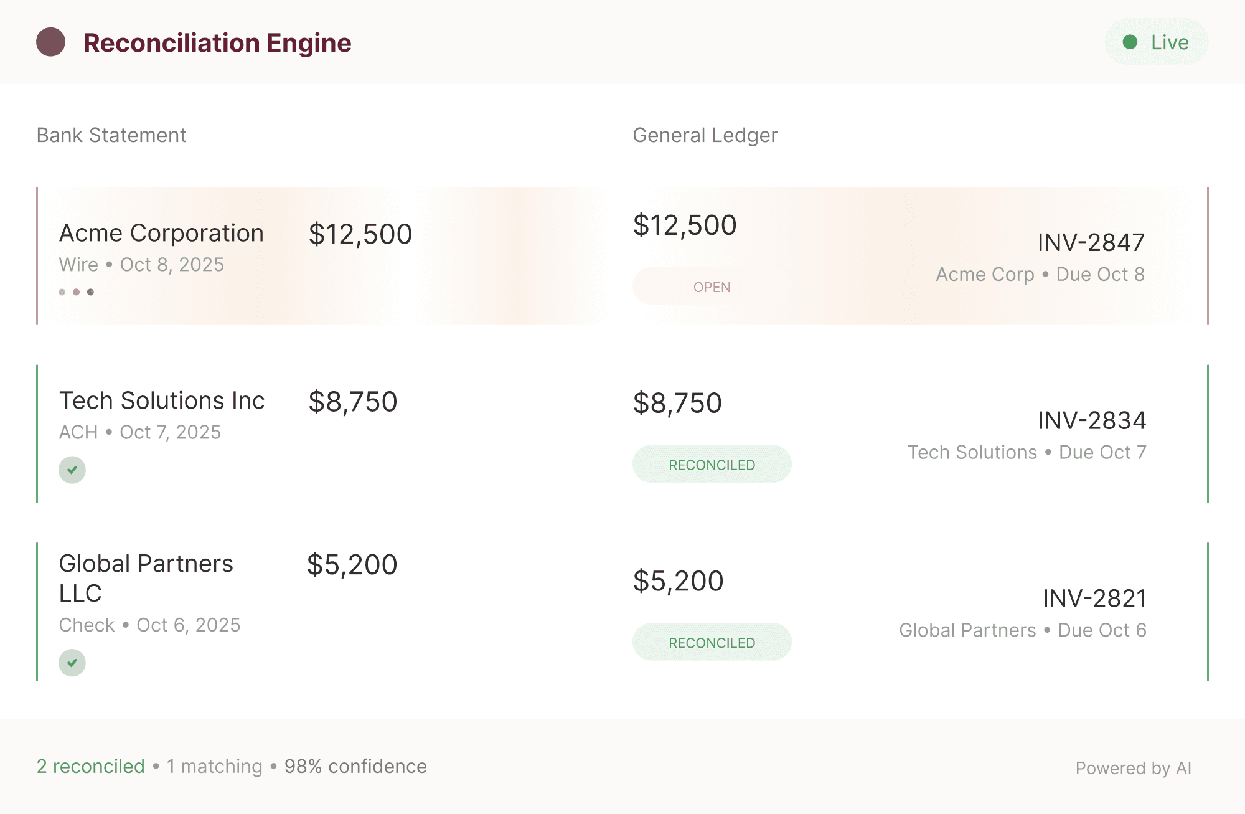Click the "2 reconciled" summary text

[x=90, y=766]
